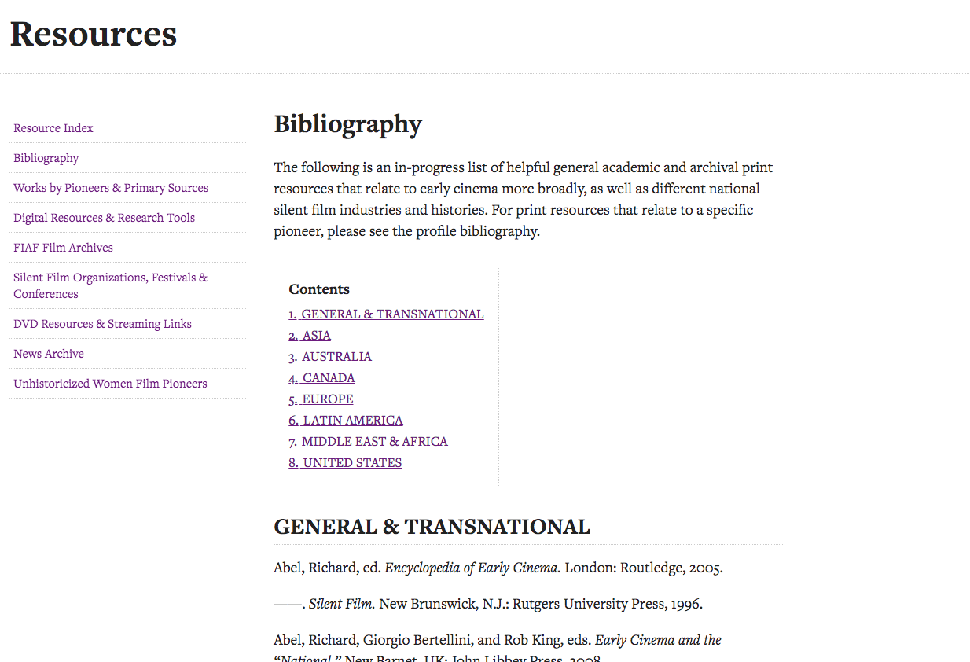
Task: Open the Resource Index sidebar link
Action: point(53,128)
